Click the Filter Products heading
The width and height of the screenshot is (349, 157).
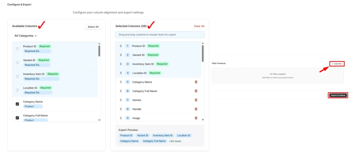(218, 63)
